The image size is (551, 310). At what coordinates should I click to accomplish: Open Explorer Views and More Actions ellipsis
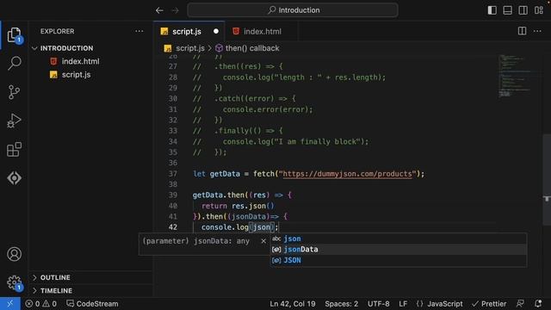tap(139, 31)
